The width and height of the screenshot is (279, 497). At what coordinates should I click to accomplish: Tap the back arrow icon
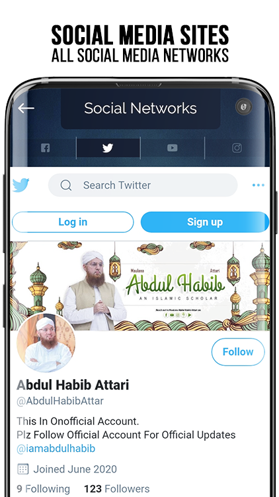tap(26, 109)
